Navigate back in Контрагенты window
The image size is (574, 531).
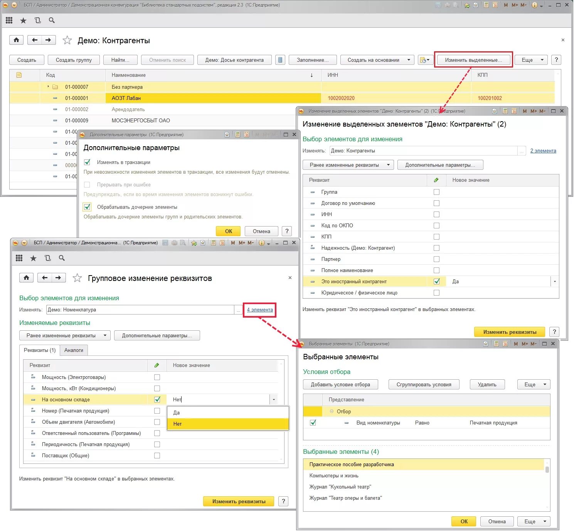[35, 40]
